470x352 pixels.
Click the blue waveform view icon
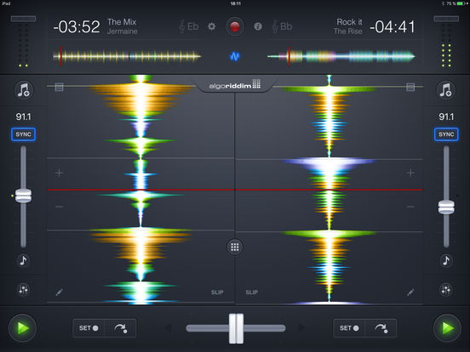tap(235, 56)
